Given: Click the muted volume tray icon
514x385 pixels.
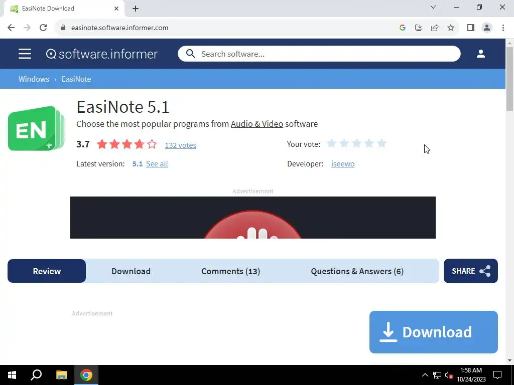Looking at the screenshot, I should [x=449, y=375].
